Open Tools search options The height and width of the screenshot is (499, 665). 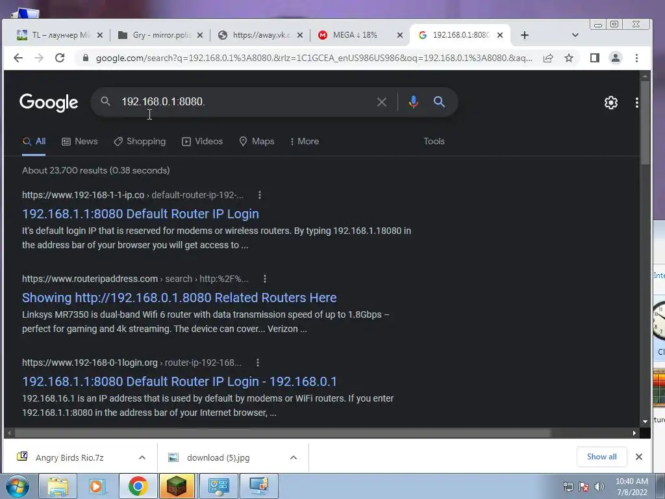pos(434,141)
